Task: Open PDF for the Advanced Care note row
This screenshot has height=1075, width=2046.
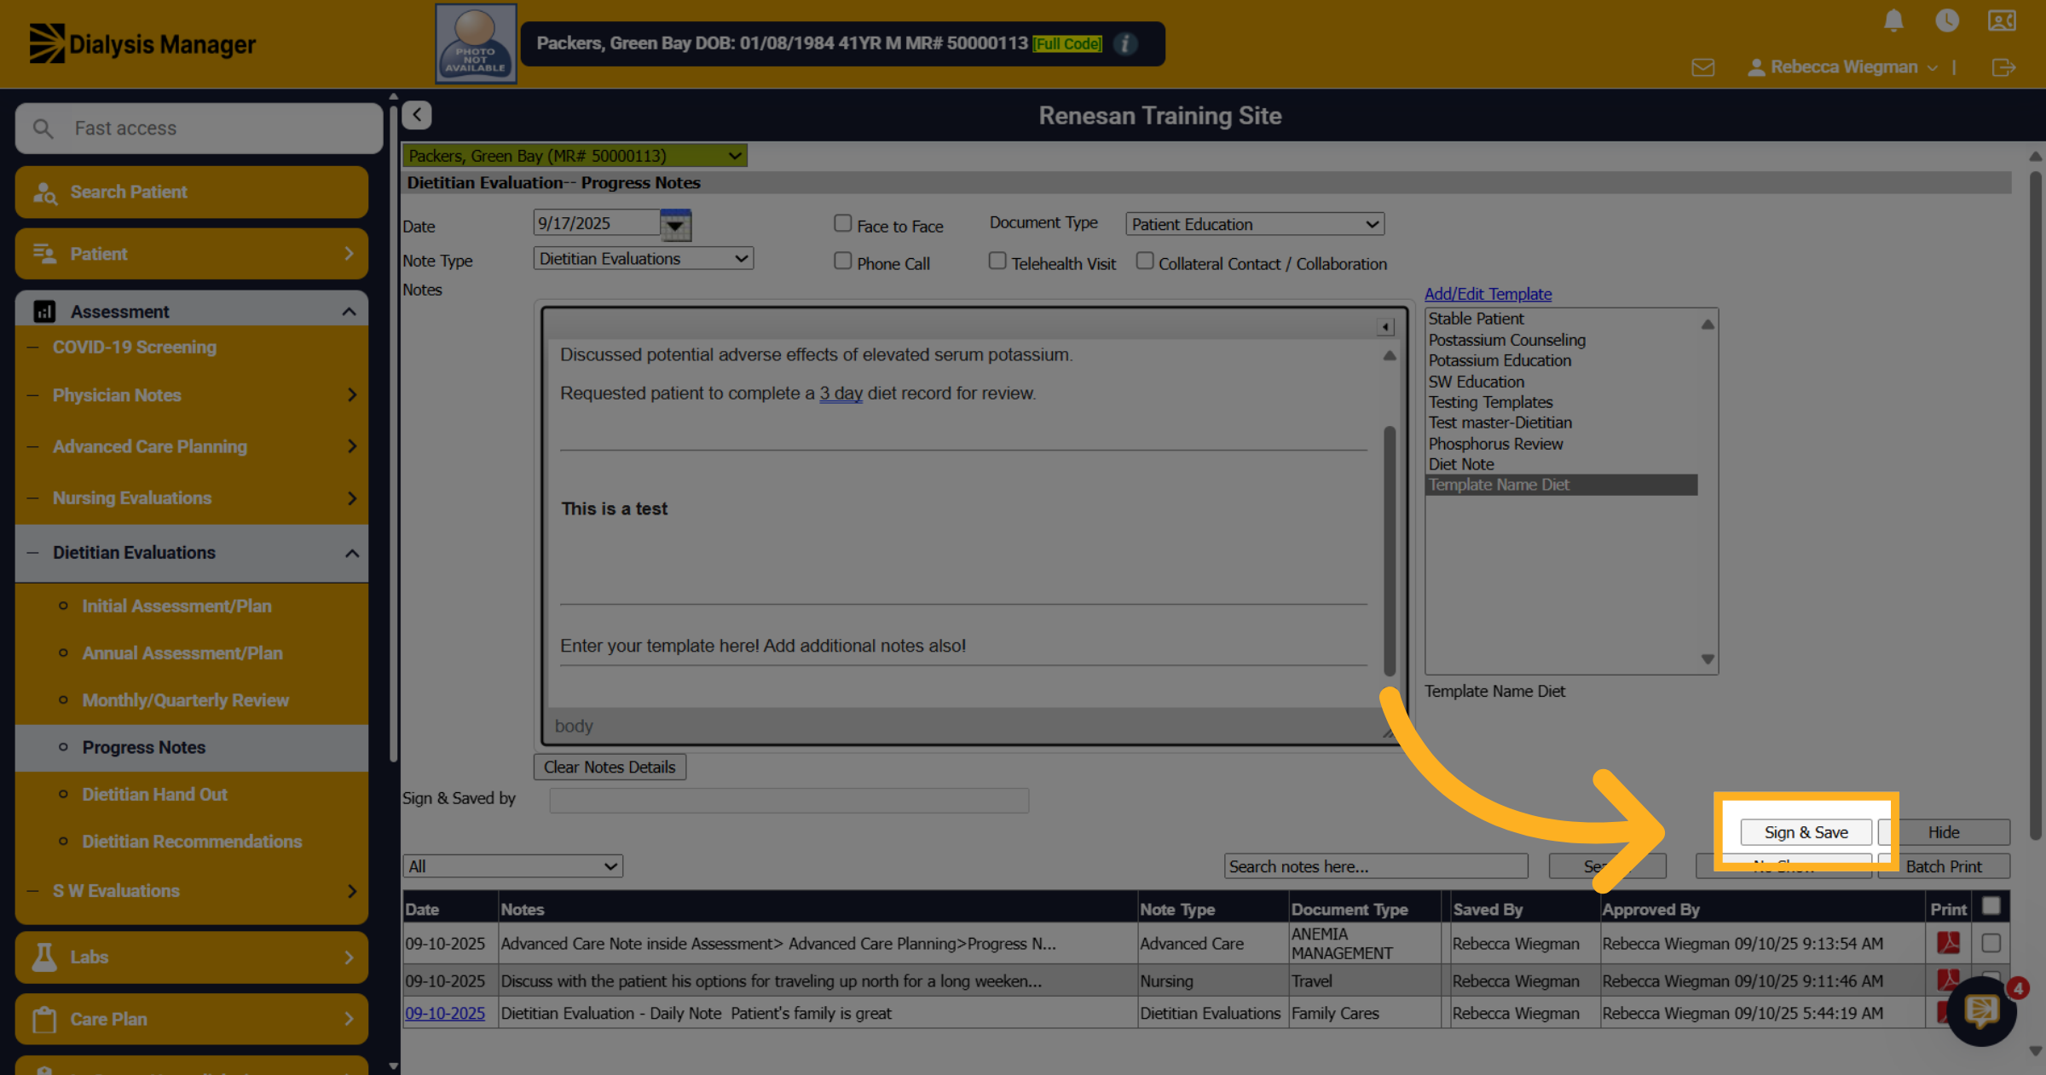Action: pyautogui.click(x=1948, y=943)
